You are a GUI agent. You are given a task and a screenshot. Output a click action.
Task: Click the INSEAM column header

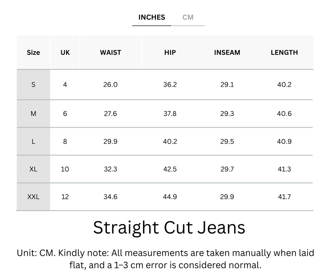pyautogui.click(x=227, y=52)
